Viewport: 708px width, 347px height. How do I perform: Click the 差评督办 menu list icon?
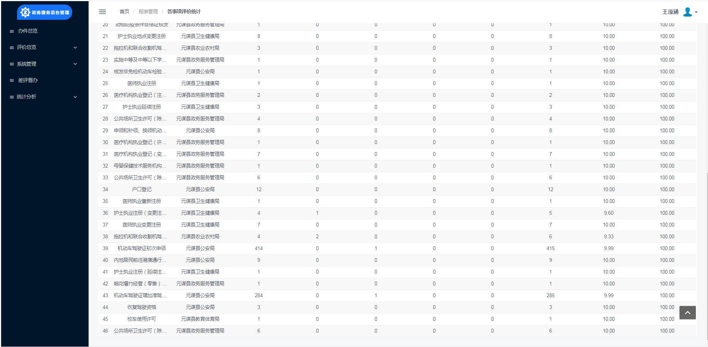(x=12, y=81)
